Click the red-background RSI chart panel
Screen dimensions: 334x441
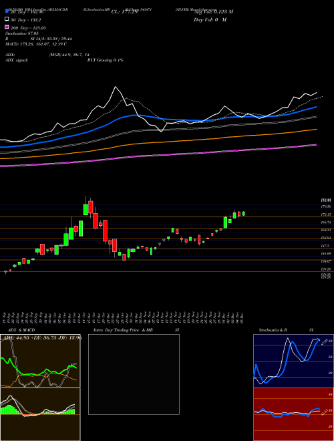pyautogui.click(x=293, y=414)
